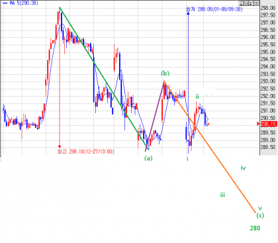This screenshot has width=278, height=243.
Task: Click the green 280 target price text
Action: (255, 228)
